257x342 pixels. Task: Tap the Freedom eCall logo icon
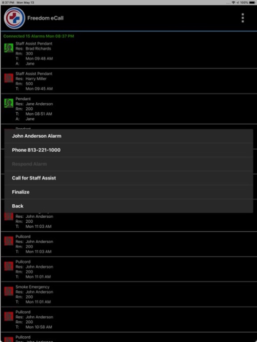tap(14, 18)
